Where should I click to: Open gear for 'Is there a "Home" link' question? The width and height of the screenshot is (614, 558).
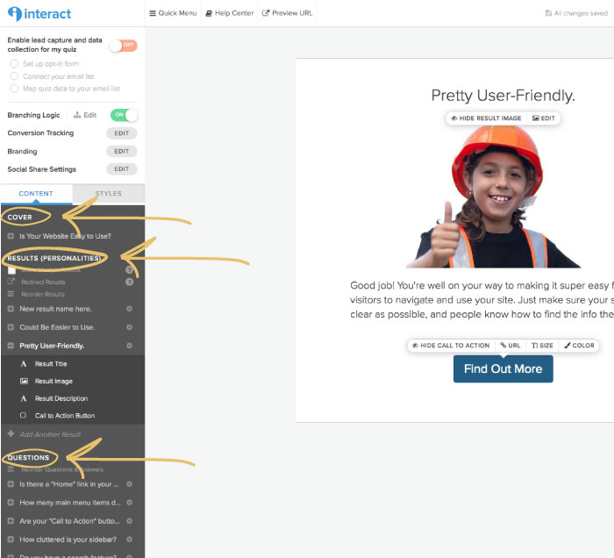[129, 484]
